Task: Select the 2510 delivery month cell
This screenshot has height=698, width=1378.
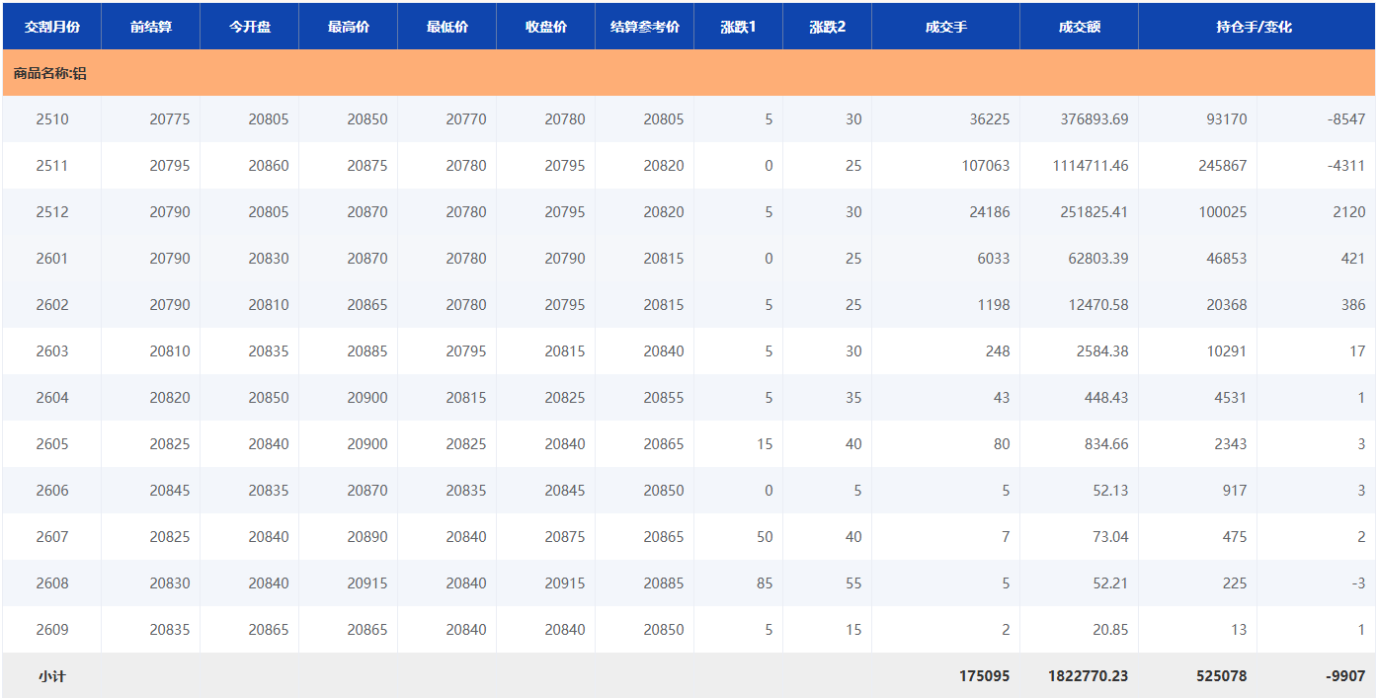Action: (52, 119)
